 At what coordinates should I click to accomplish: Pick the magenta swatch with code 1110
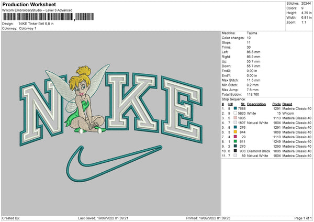(235, 137)
